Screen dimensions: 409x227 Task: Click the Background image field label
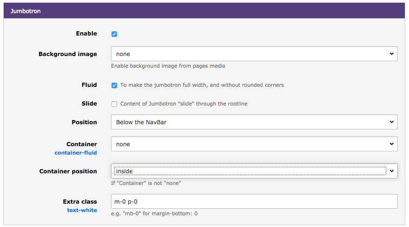pyautogui.click(x=68, y=54)
